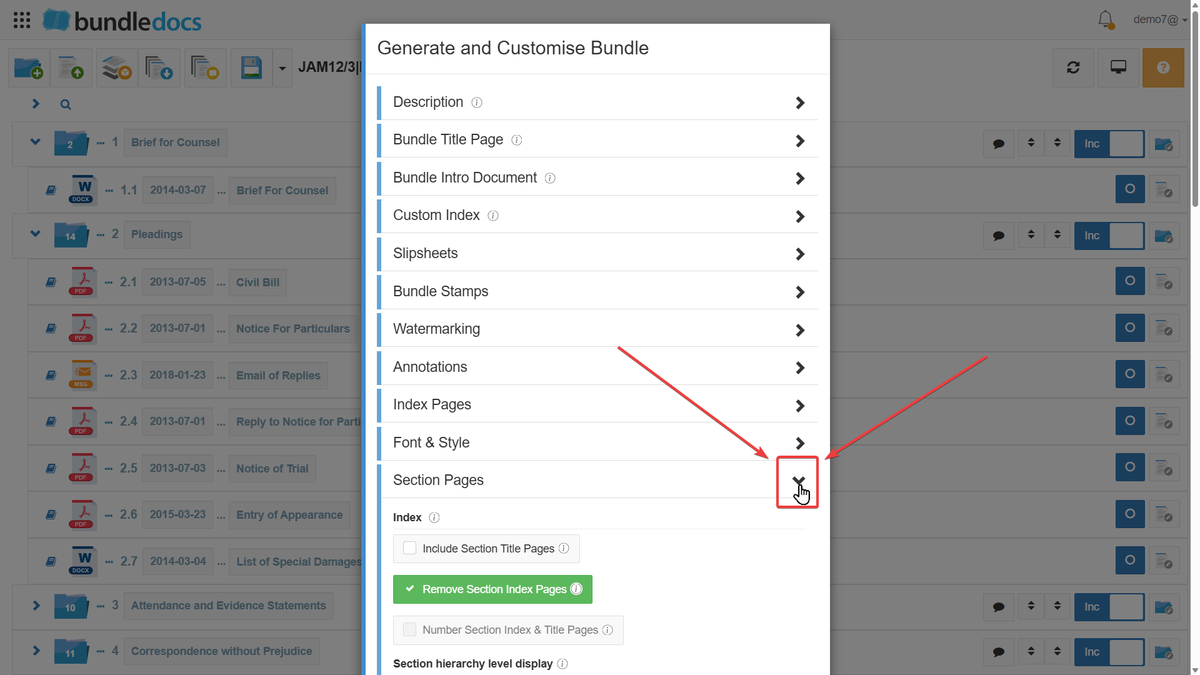This screenshot has width=1200, height=675.
Task: Click the add new section folder icon
Action: [x=28, y=67]
